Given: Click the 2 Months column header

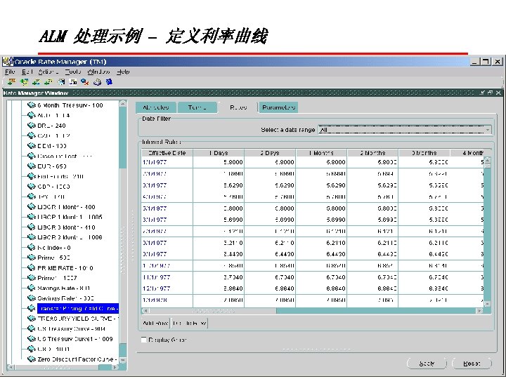Looking at the screenshot, I should click(x=372, y=153).
